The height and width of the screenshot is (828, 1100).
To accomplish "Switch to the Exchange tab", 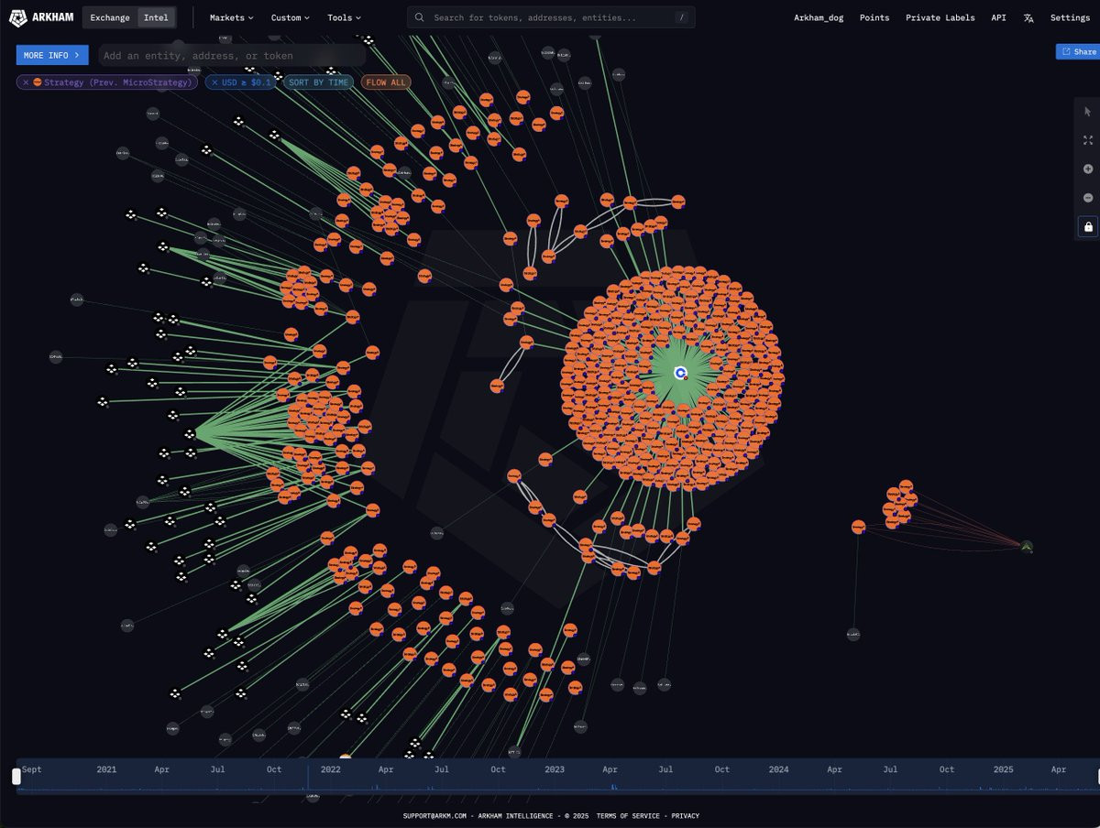I will (110, 17).
